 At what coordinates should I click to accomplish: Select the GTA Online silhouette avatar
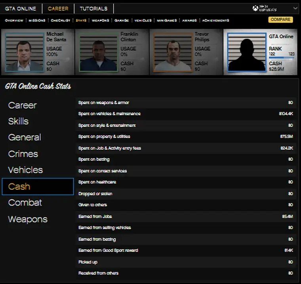(x=247, y=52)
